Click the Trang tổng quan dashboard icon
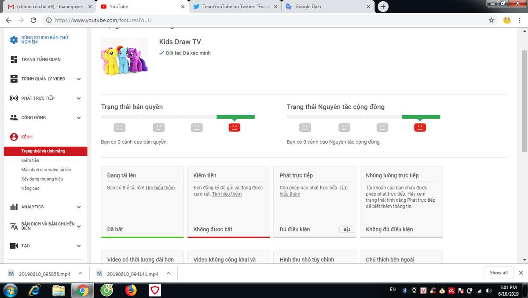 click(x=14, y=59)
